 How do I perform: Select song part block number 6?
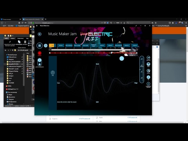pos(94,45)
